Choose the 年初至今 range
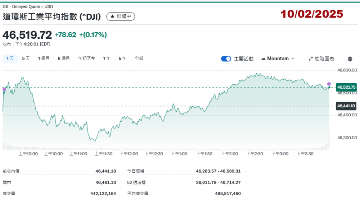The width and height of the screenshot is (360, 205). [86, 58]
